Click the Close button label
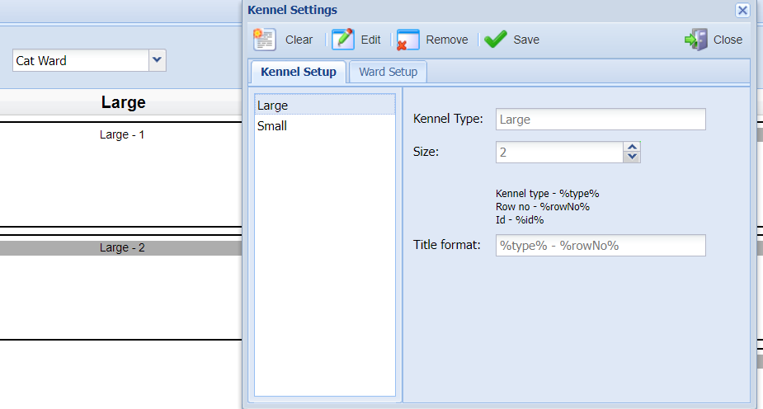This screenshot has height=409, width=763. (728, 40)
